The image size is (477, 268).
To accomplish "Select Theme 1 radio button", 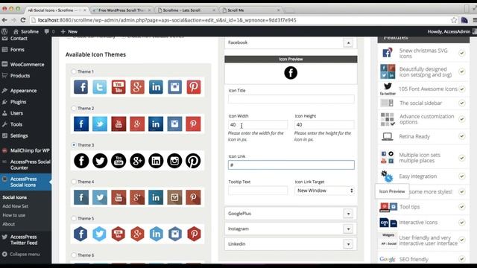I will [x=74, y=71].
